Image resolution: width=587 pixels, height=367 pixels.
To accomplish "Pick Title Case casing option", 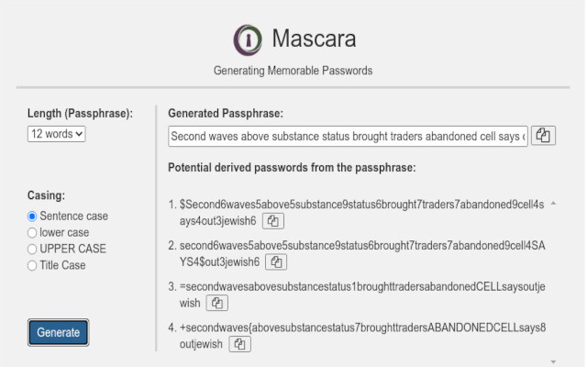I will (x=33, y=265).
